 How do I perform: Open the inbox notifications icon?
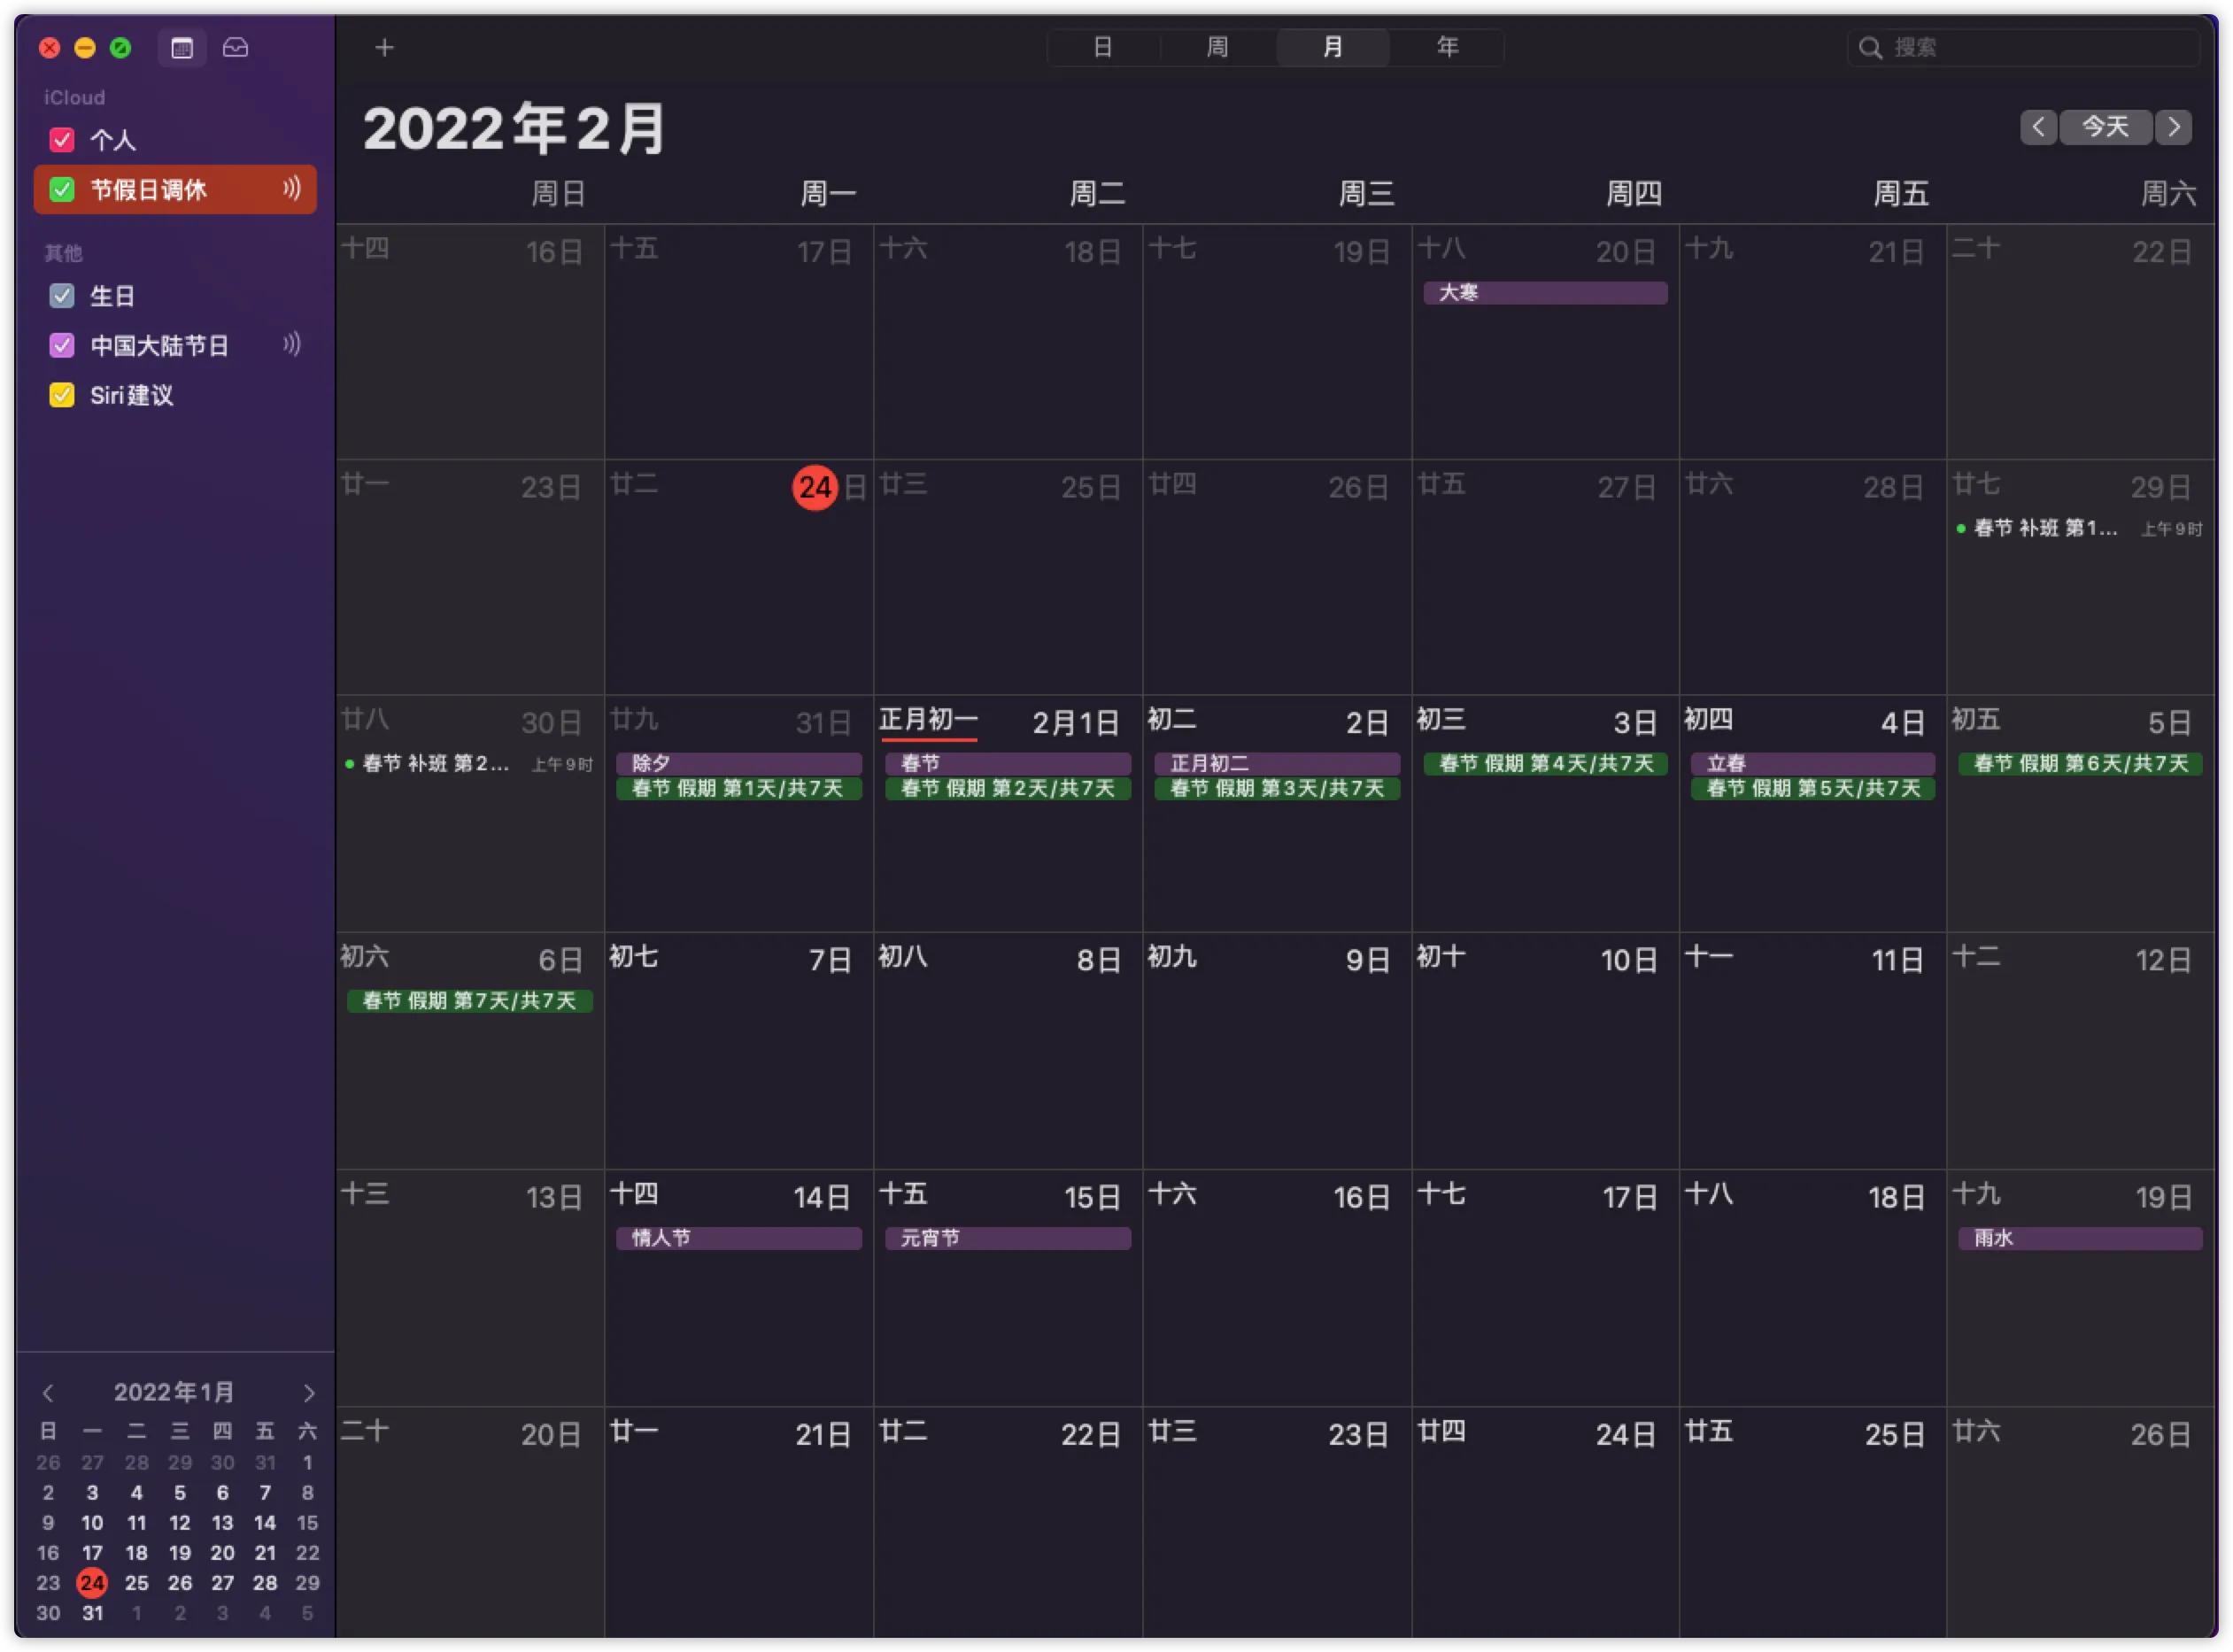pos(235,47)
